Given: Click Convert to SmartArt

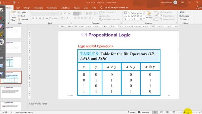Looking at the screenshot, I should pos(110,20).
